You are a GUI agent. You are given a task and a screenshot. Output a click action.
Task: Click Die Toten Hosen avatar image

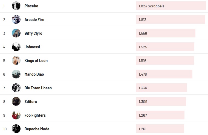pyautogui.click(x=16, y=88)
